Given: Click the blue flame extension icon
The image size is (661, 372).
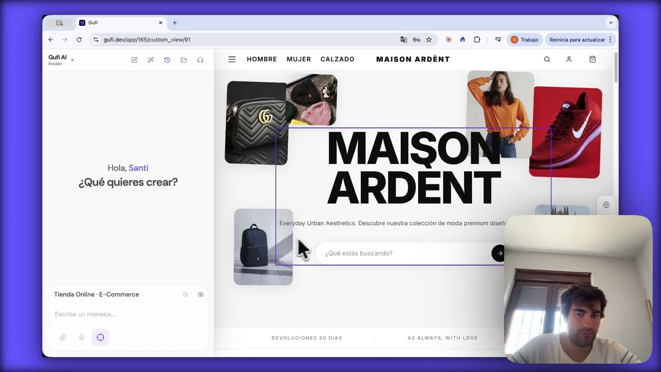Looking at the screenshot, I should coord(462,40).
